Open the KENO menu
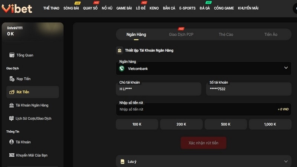The width and height of the screenshot is (297, 167). [x=154, y=8]
